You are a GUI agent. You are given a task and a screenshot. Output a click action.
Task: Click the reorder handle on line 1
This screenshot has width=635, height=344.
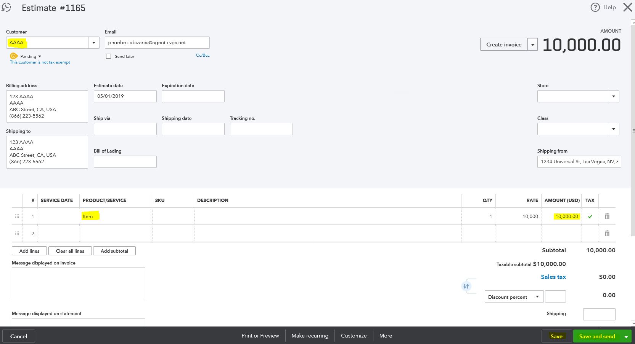[17, 216]
